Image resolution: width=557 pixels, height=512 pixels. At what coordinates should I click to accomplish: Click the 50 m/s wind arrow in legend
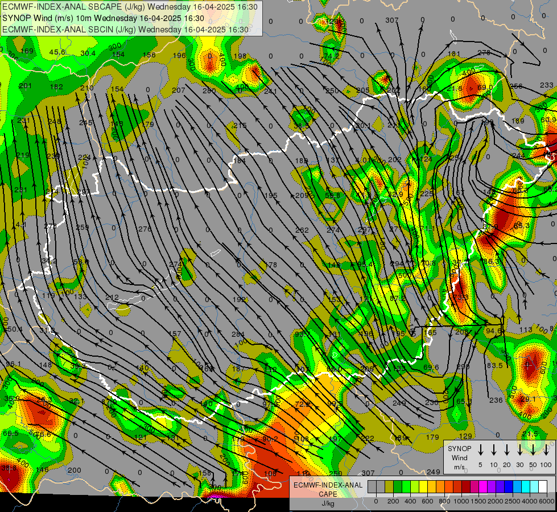(x=533, y=450)
